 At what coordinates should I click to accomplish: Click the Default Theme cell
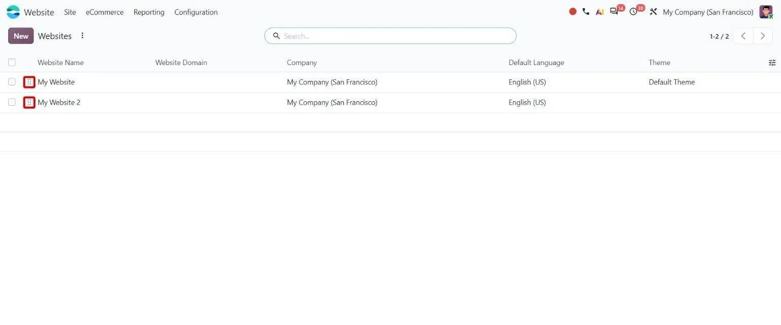click(672, 82)
